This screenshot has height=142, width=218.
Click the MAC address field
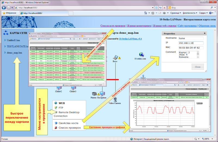pos(191,48)
